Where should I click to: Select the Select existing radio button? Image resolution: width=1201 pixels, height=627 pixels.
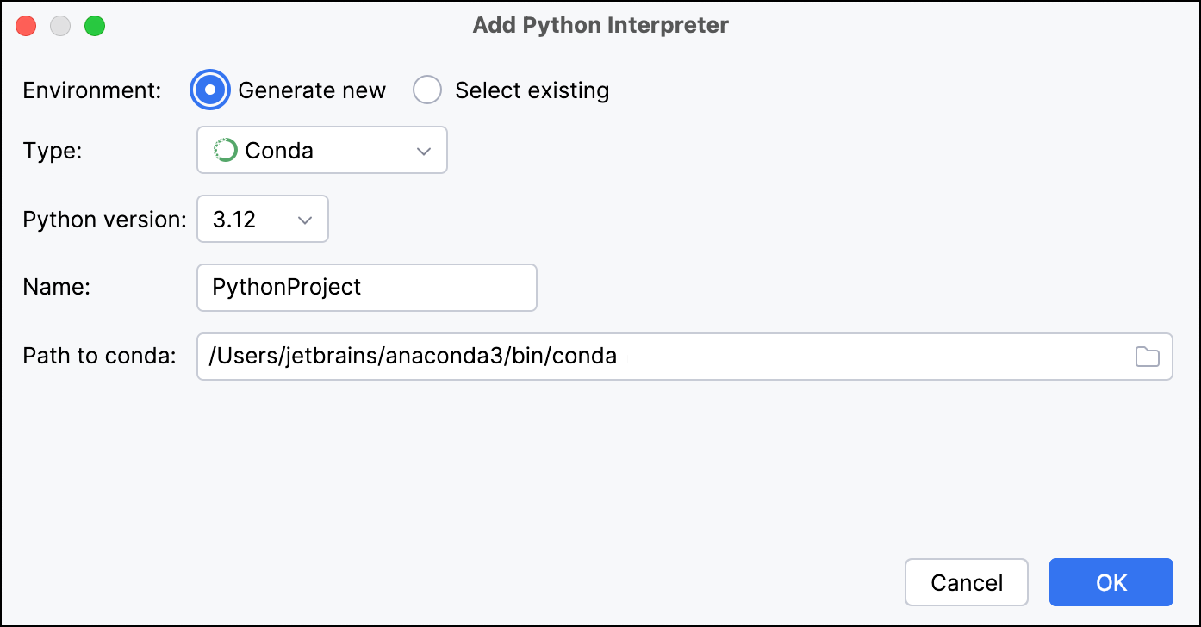tap(427, 90)
